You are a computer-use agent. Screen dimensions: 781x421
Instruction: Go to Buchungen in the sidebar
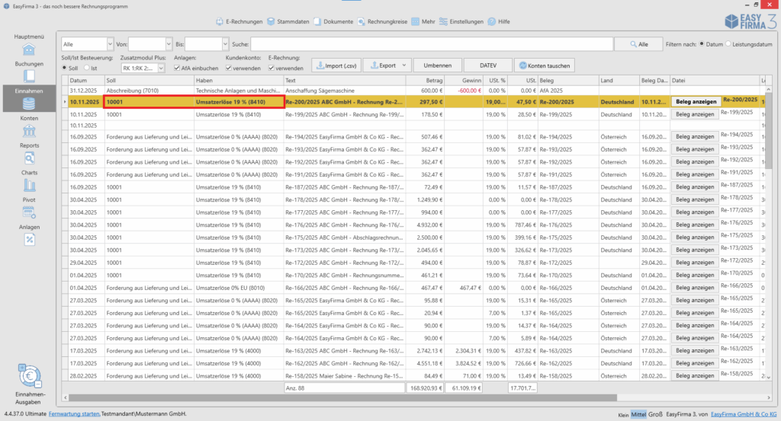click(30, 76)
